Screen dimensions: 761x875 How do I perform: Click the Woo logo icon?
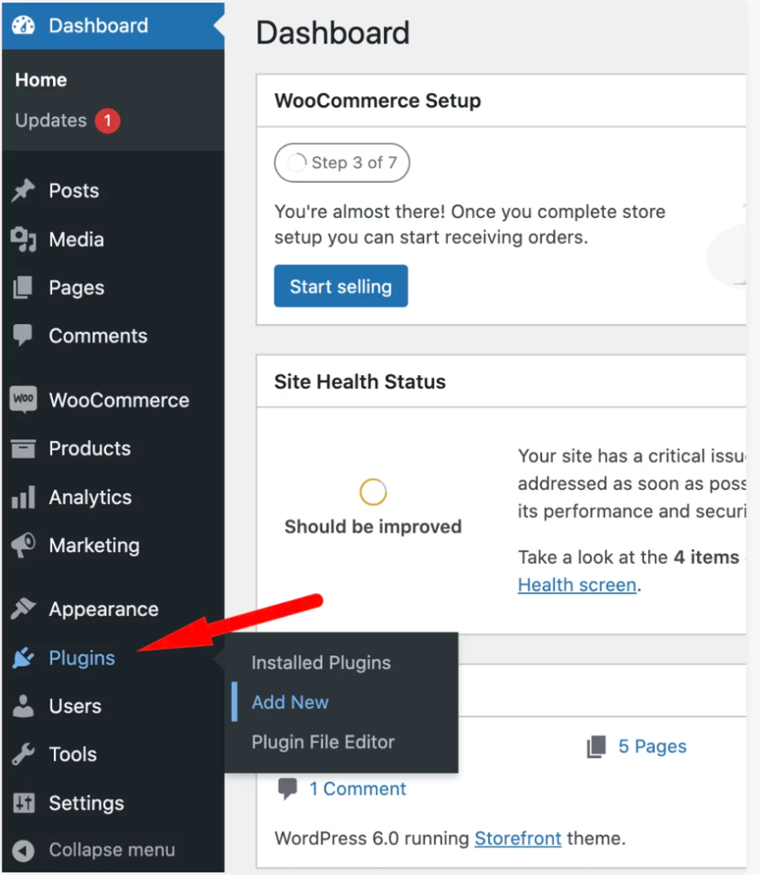click(23, 399)
